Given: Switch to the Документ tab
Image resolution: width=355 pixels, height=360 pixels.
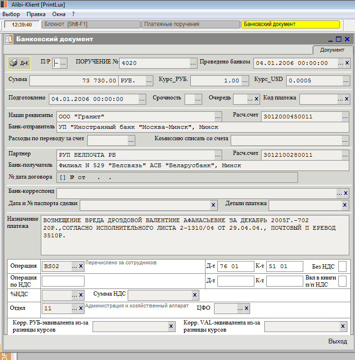Looking at the screenshot, I should [332, 50].
